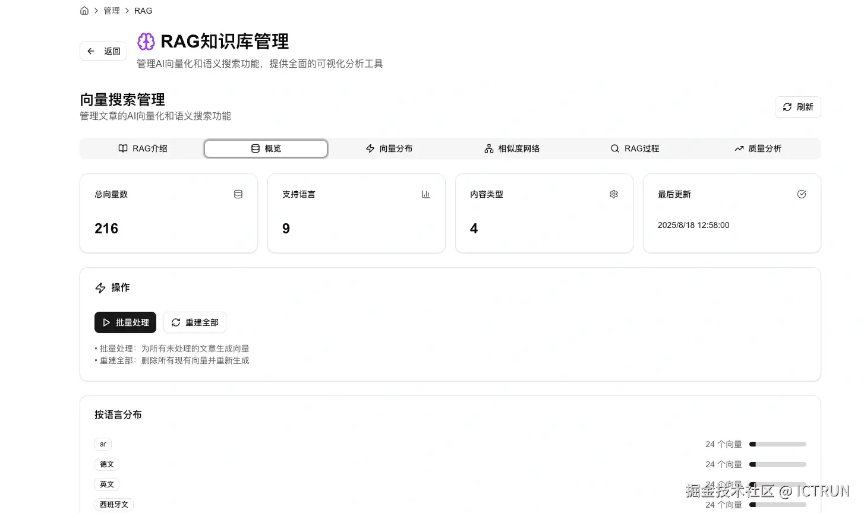The image size is (864, 513).
Task: Click the home icon in breadcrumb
Action: [x=84, y=11]
